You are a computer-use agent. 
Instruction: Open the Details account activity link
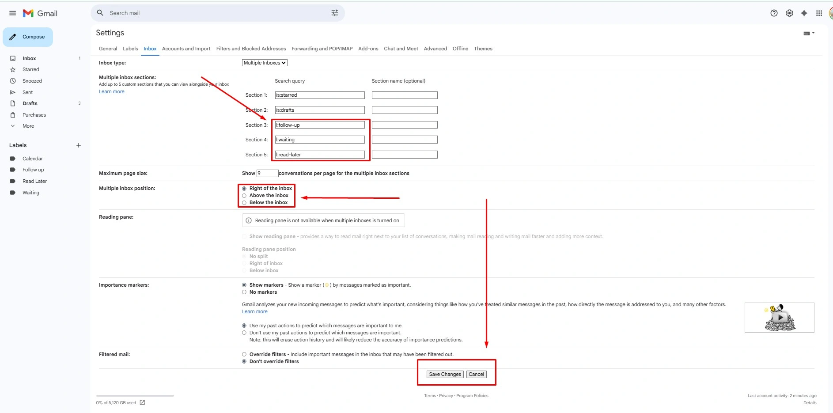pos(810,402)
